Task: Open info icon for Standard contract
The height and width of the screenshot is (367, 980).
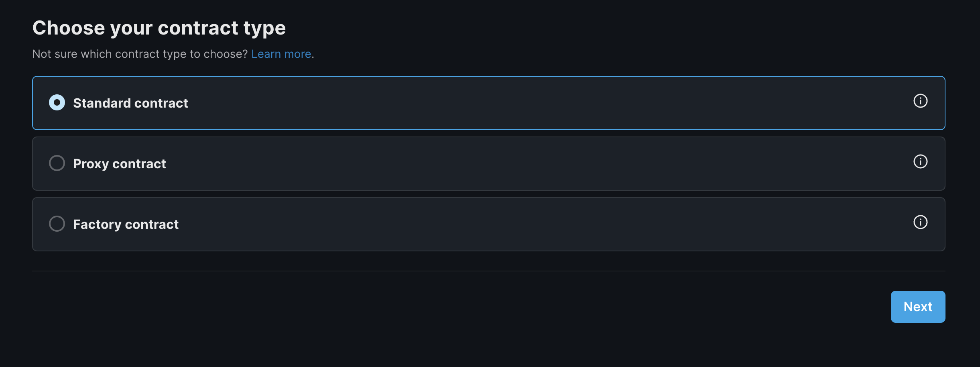Action: 920,101
